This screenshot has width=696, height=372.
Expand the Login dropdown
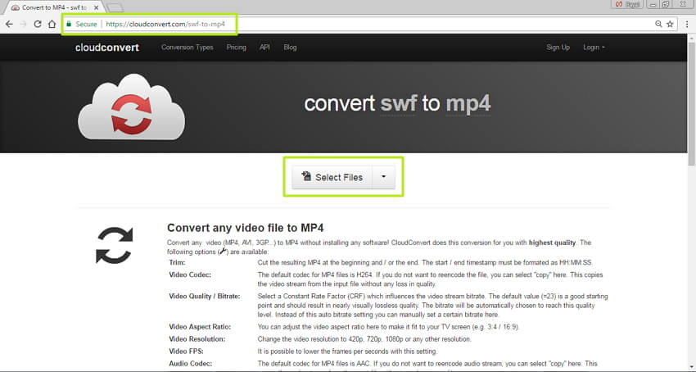coord(594,47)
